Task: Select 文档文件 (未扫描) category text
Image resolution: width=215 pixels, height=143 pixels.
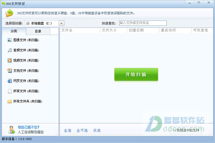Action: pos(26,71)
